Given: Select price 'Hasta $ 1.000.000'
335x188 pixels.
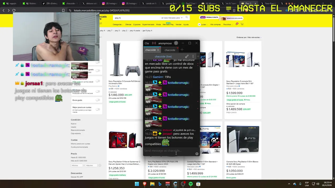Looking at the screenshot, I should click(78, 157).
